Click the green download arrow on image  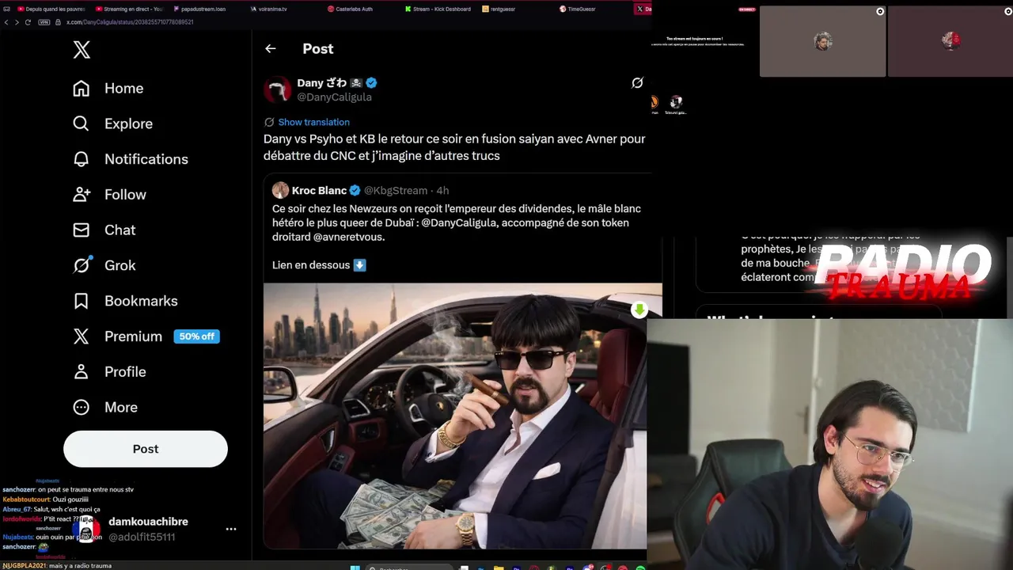(x=639, y=310)
